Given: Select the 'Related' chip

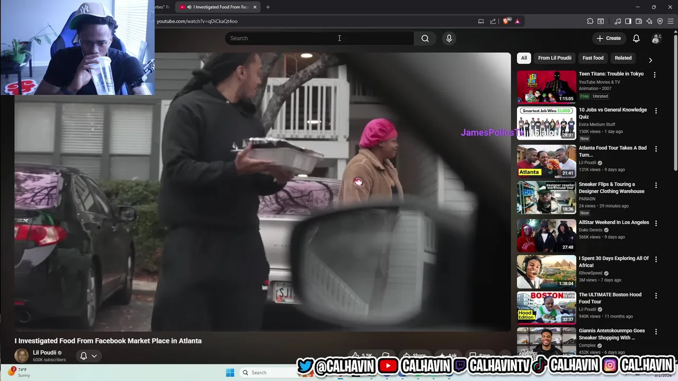Looking at the screenshot, I should (x=623, y=58).
